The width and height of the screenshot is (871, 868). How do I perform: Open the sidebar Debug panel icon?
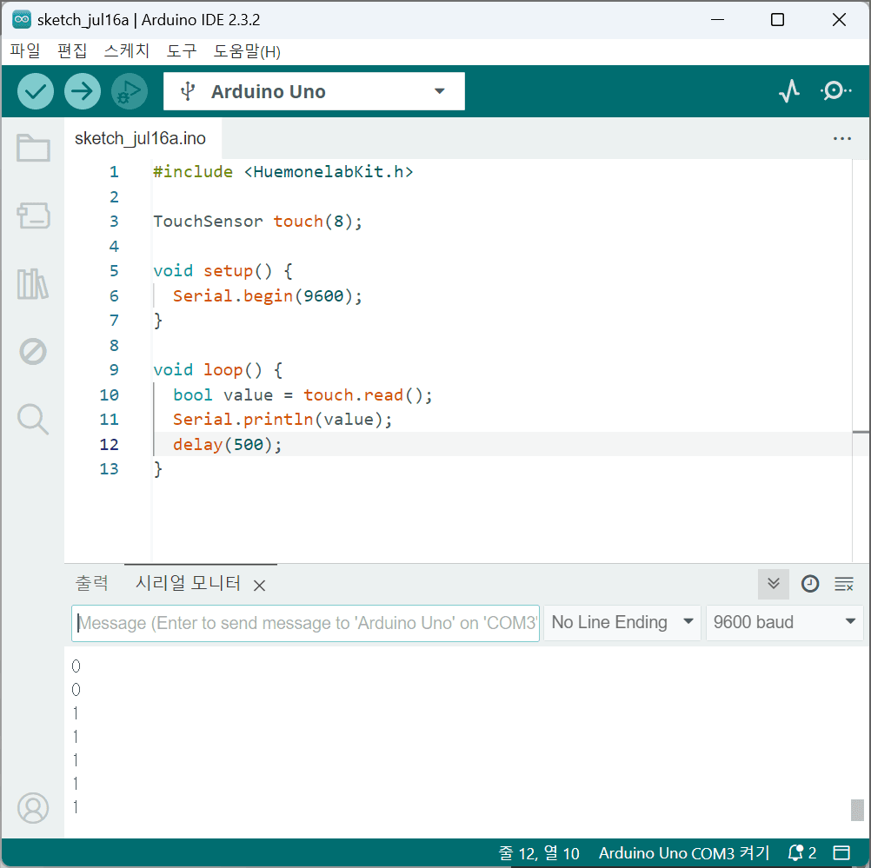point(33,352)
